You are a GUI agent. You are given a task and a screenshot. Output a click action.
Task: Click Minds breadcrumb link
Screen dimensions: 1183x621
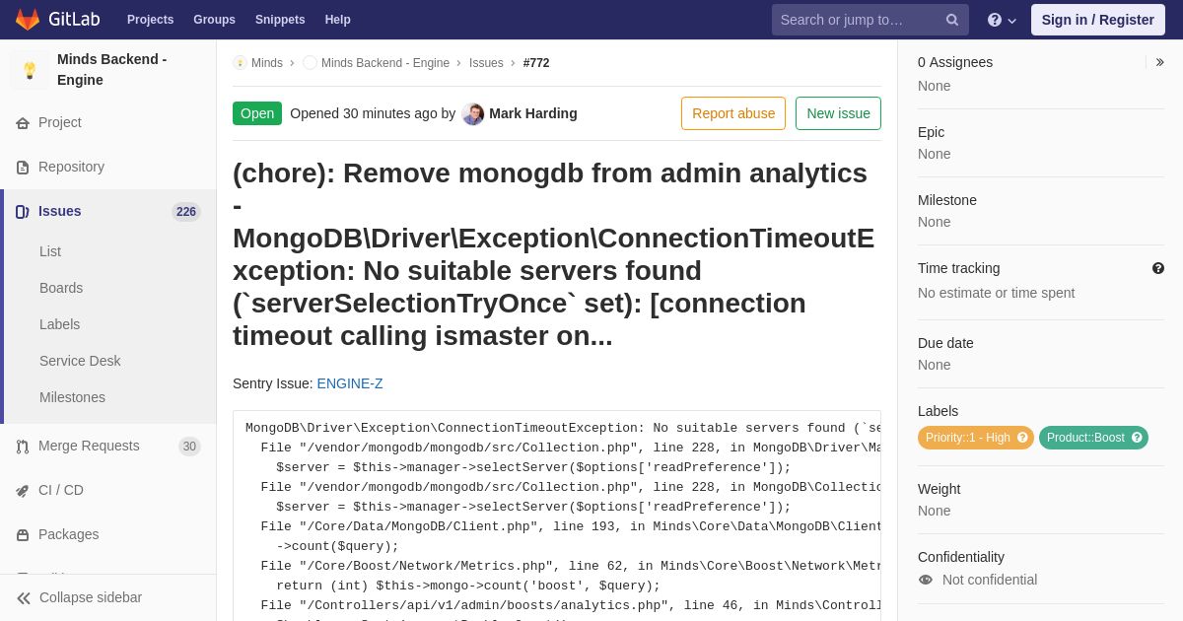267,63
